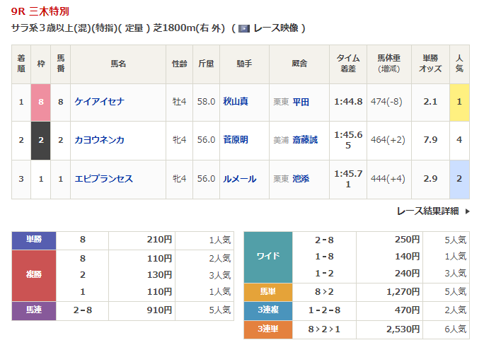Expand レース結果詳細 details link
Screen dimensions: 484x345
(x=427, y=211)
